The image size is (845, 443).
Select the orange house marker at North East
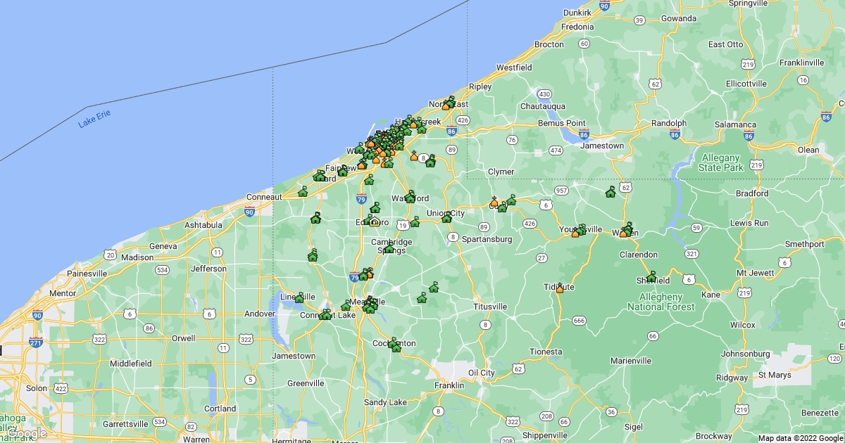tap(446, 106)
